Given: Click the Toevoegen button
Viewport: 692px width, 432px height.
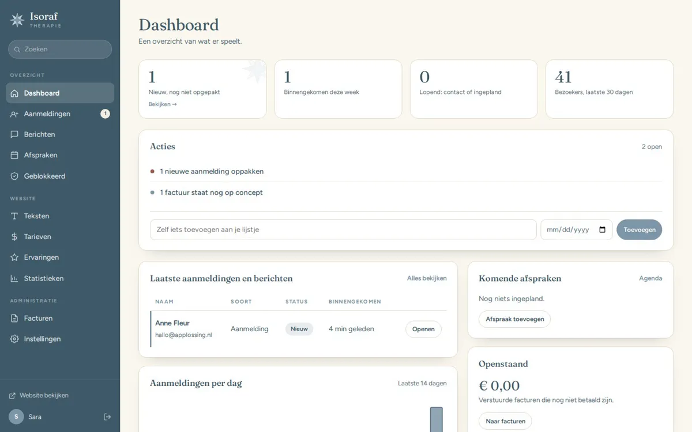Looking at the screenshot, I should [x=639, y=230].
